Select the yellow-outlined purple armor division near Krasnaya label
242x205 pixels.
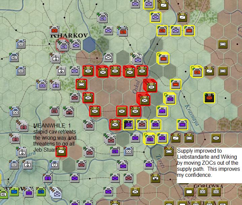[x=182, y=124]
